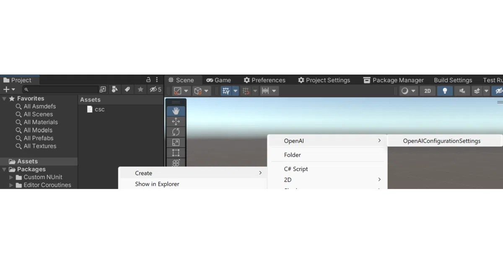The image size is (503, 264).
Task: Click the ruler increment snapping icon
Action: coord(265,91)
